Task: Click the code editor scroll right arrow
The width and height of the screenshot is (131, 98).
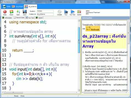Action: click(x=77, y=93)
